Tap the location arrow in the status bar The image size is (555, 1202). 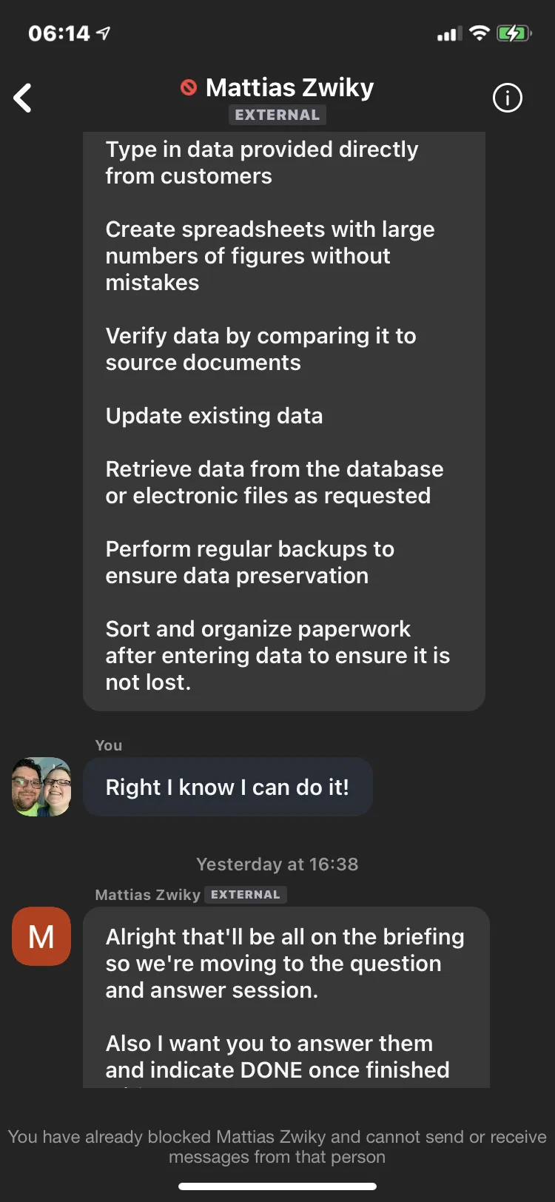coord(104,33)
